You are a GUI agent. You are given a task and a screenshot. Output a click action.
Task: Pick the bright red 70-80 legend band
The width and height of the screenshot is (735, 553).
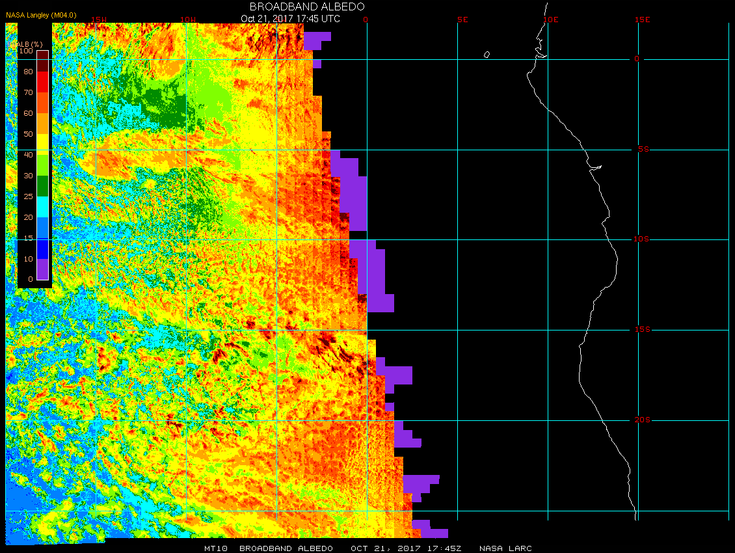pyautogui.click(x=43, y=82)
